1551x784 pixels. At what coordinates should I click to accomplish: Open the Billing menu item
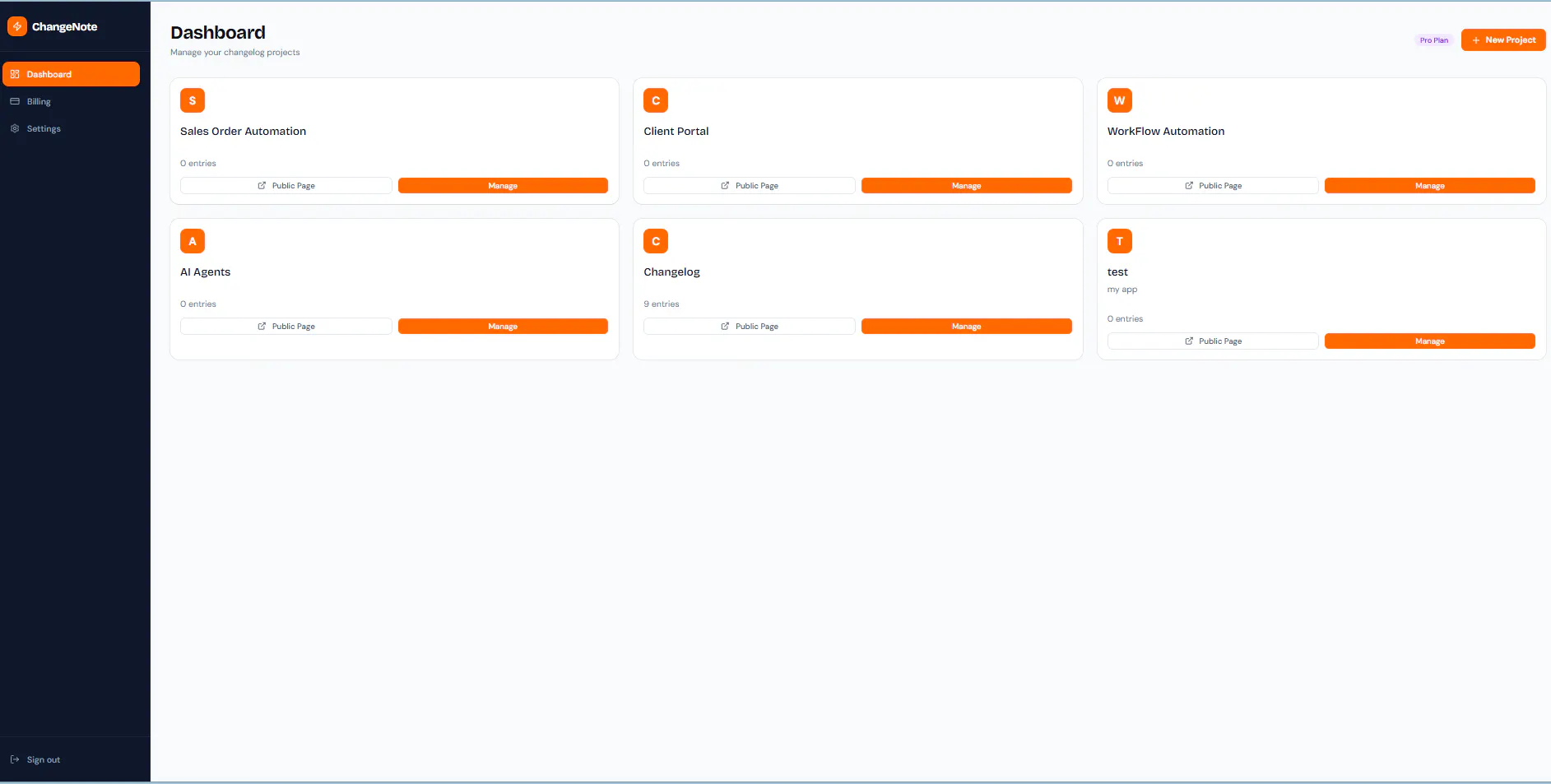72,101
